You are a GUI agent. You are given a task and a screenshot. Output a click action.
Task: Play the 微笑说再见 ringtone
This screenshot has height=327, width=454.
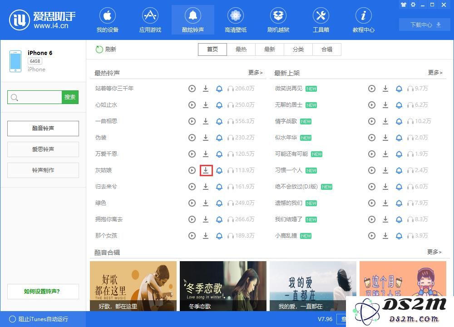point(372,89)
